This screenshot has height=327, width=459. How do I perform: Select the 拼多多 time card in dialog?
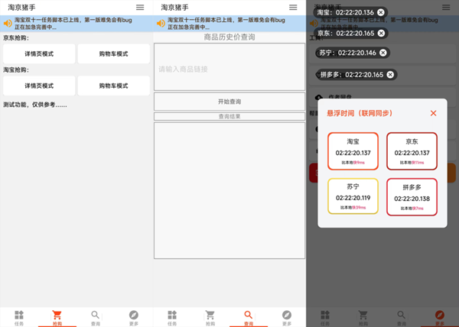tap(412, 197)
